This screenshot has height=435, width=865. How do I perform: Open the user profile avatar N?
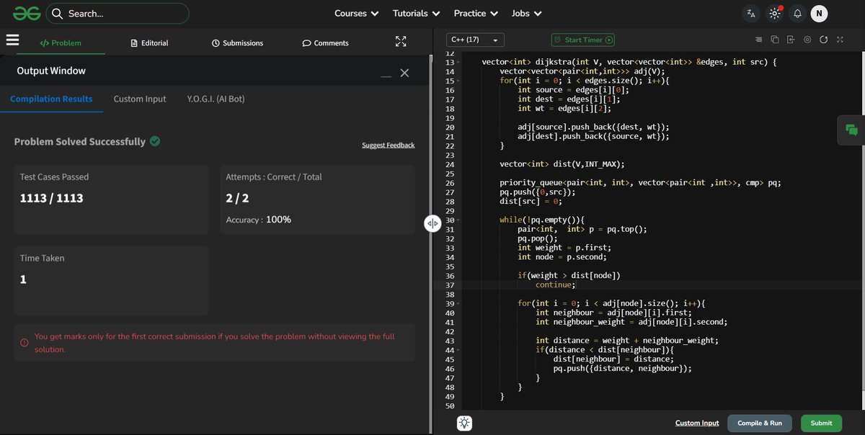point(819,13)
